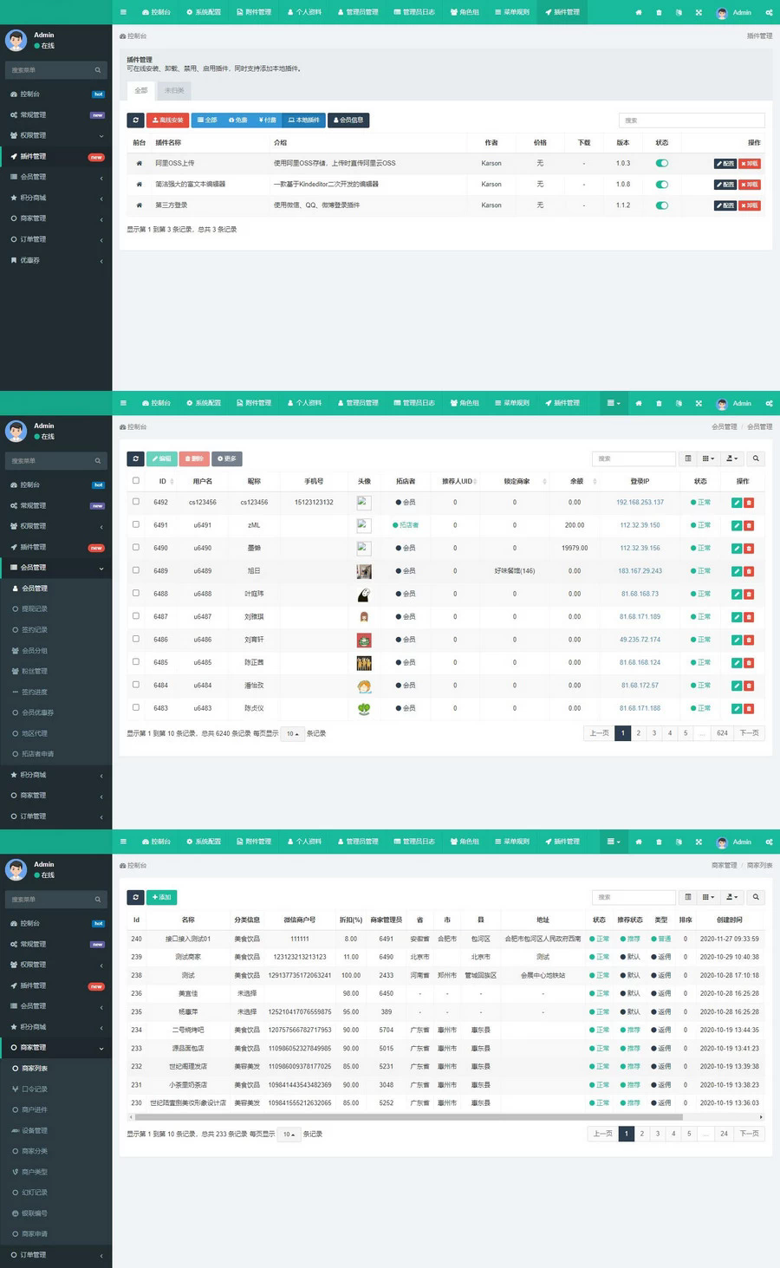Disable the 第三方登录 plugin status switch

coord(662,205)
